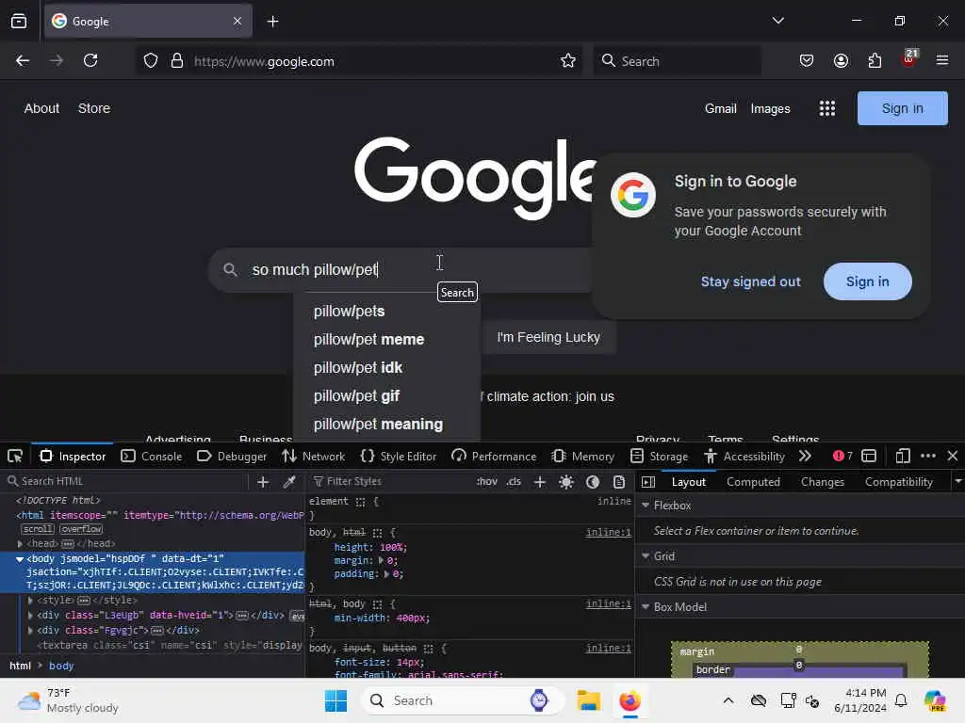Screen dimensions: 965x723
Task: Add a new node in HTML pane
Action: point(263,482)
